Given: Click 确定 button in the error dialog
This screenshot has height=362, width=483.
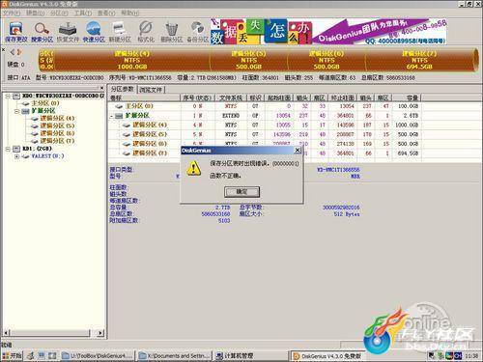Looking at the screenshot, I should tap(241, 192).
